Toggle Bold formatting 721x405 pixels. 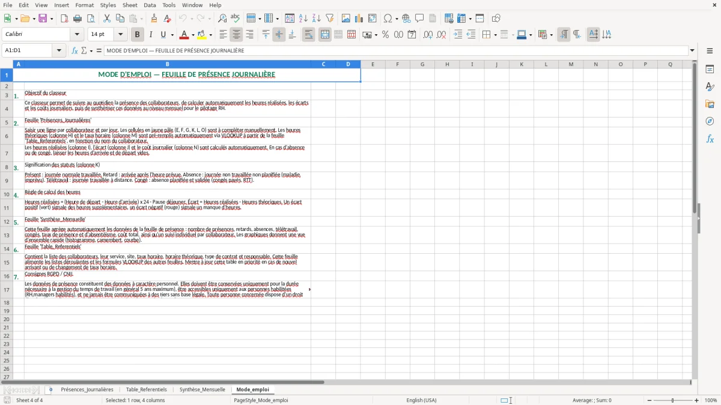pos(137,35)
